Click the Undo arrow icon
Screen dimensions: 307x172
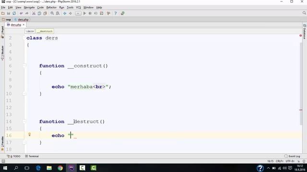click(21, 13)
